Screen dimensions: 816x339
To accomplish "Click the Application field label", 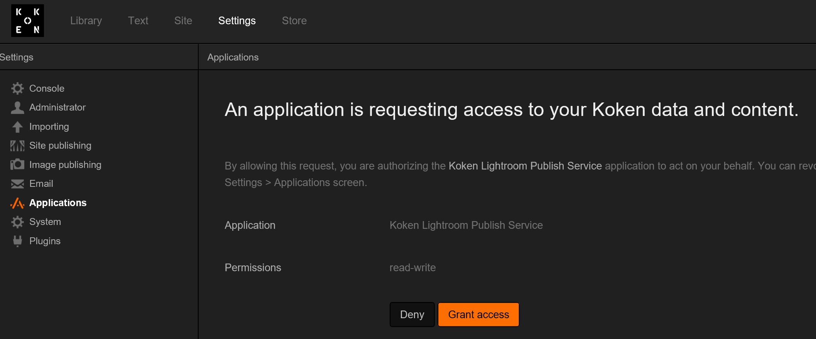I will click(250, 225).
